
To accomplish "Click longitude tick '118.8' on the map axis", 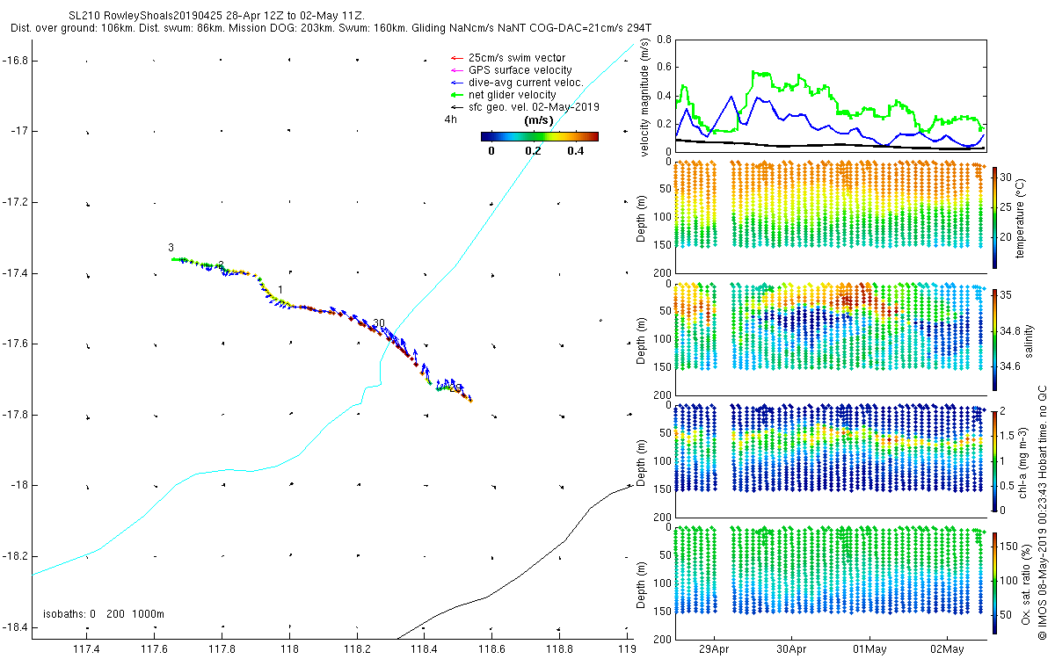I will 559,649.
